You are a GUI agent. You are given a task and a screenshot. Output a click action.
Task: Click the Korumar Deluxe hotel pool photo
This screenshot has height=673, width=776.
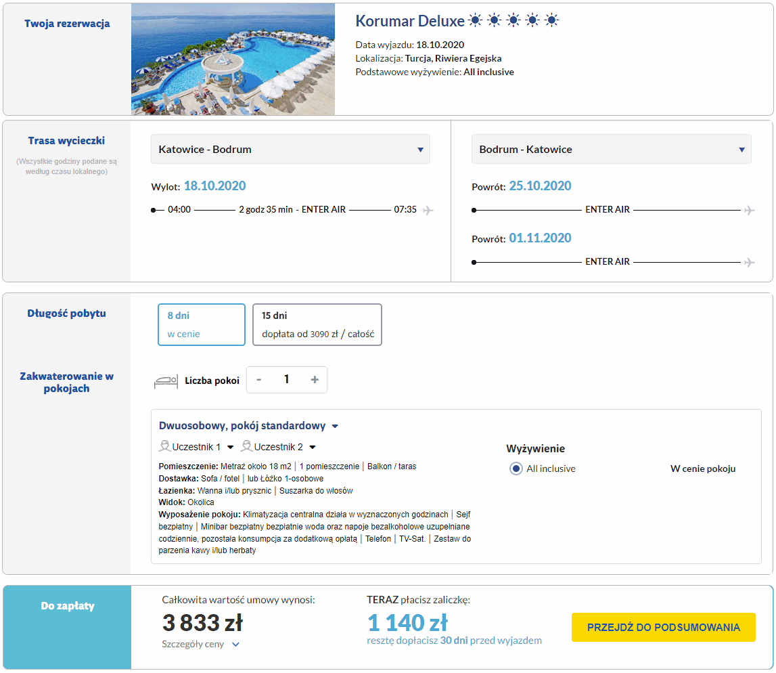coord(233,59)
